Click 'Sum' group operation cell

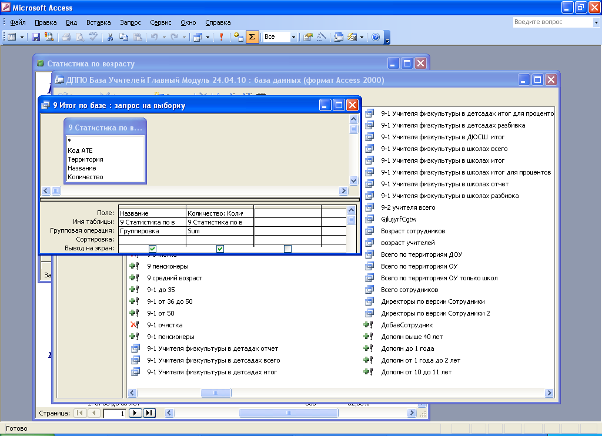pyautogui.click(x=220, y=231)
